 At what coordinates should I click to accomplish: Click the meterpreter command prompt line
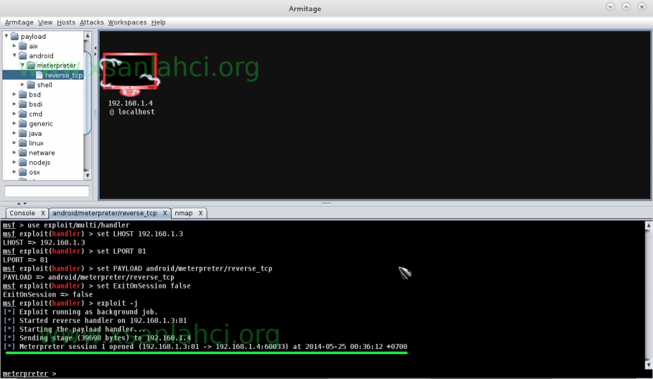click(x=29, y=374)
